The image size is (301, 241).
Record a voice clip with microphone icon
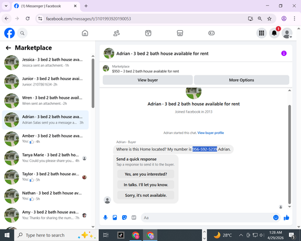coord(105,218)
